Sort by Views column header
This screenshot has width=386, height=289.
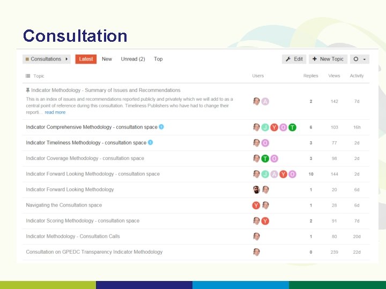(x=334, y=75)
